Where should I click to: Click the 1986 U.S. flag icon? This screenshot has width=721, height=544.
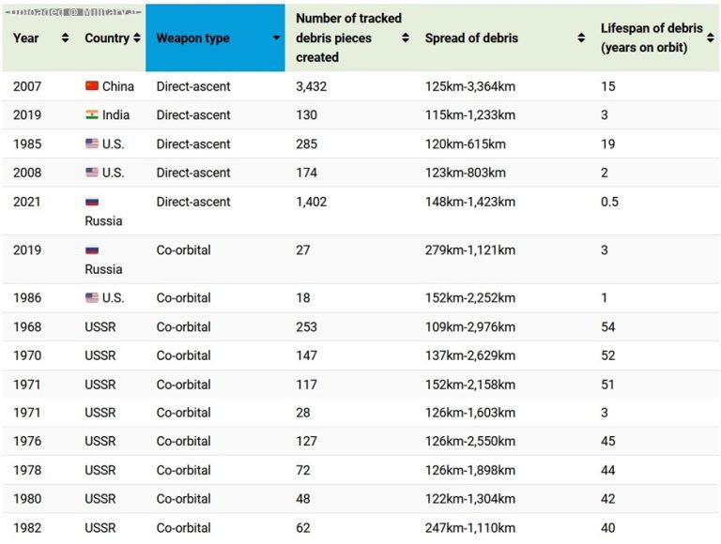coord(92,297)
